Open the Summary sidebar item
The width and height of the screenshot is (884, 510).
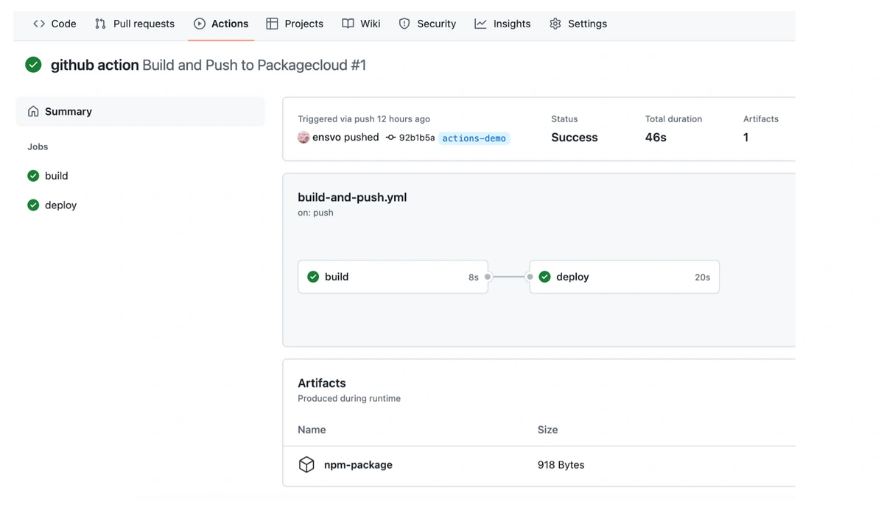pyautogui.click(x=68, y=112)
